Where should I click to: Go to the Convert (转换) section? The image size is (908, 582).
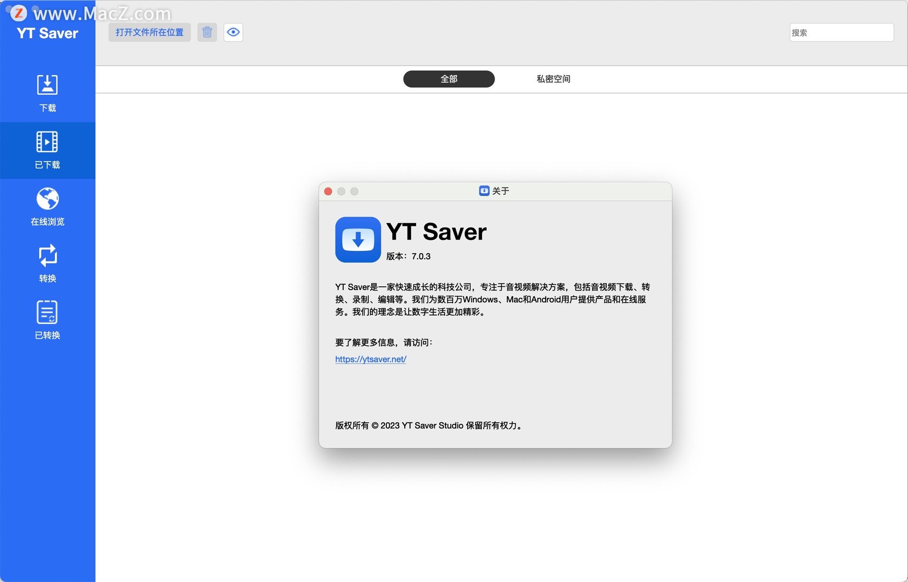click(x=47, y=264)
